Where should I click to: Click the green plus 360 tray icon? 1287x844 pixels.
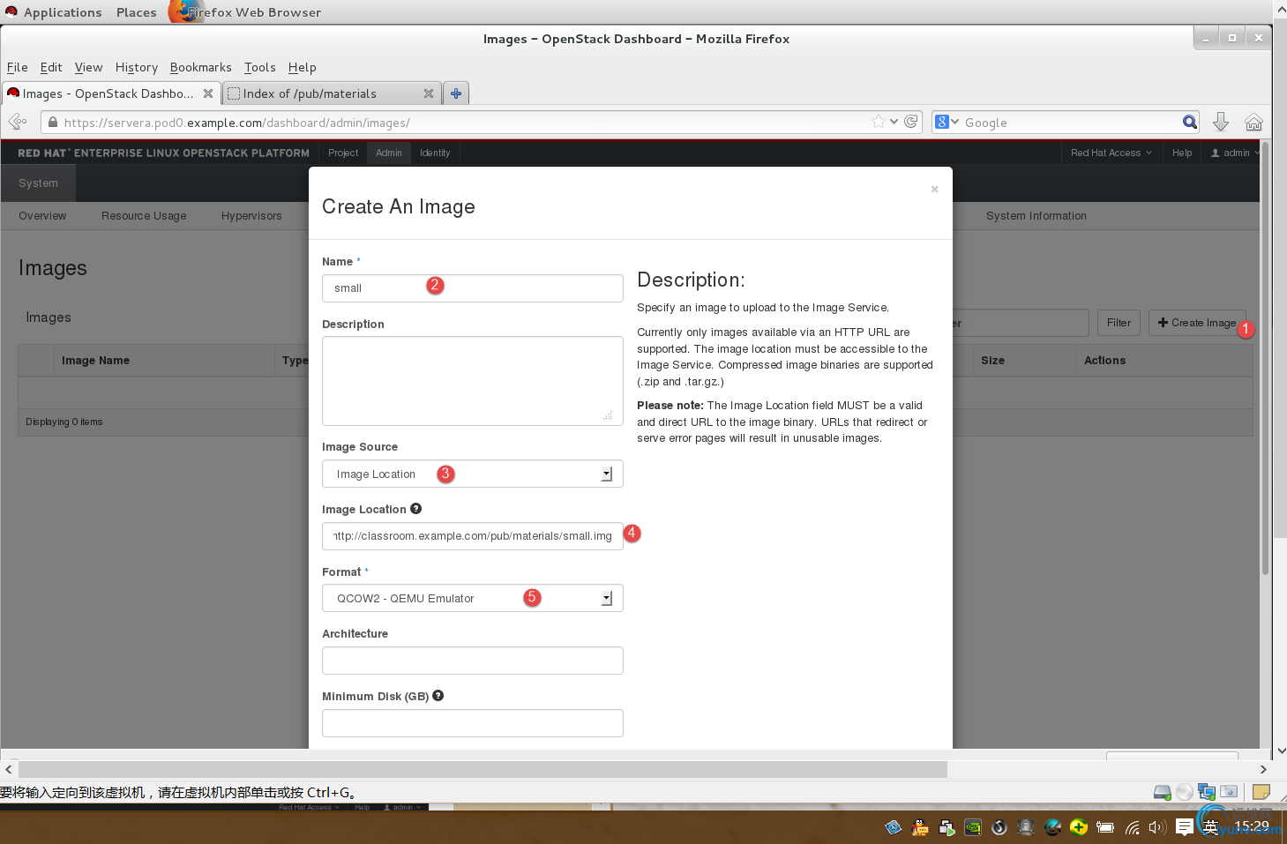click(1079, 827)
